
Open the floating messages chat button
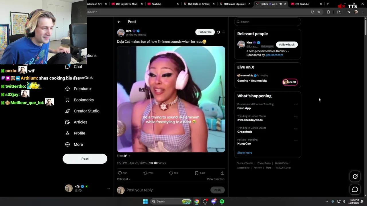click(355, 189)
